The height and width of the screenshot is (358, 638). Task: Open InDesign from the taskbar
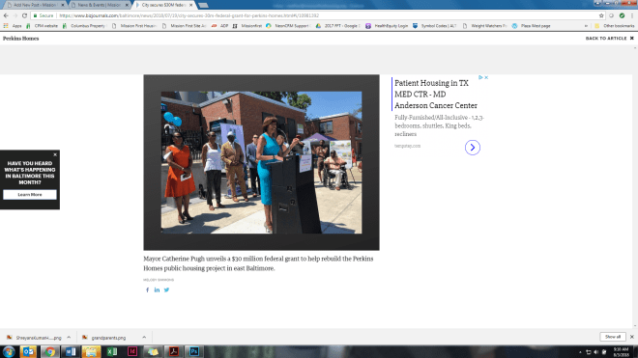[132, 351]
